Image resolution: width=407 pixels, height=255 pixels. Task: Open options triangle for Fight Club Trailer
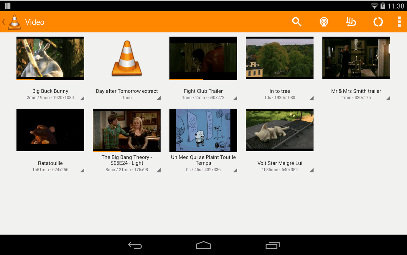(235, 98)
